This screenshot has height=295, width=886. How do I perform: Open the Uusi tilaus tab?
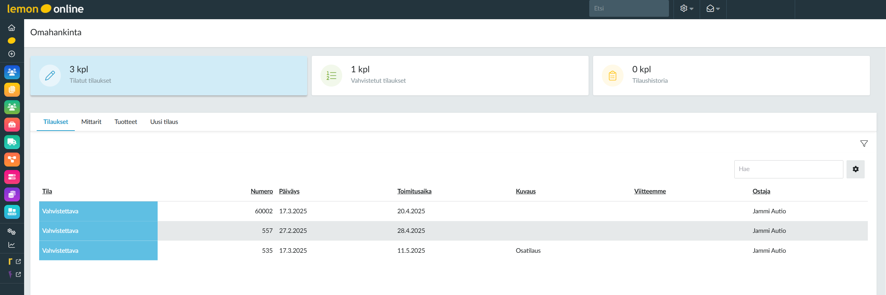(x=164, y=122)
